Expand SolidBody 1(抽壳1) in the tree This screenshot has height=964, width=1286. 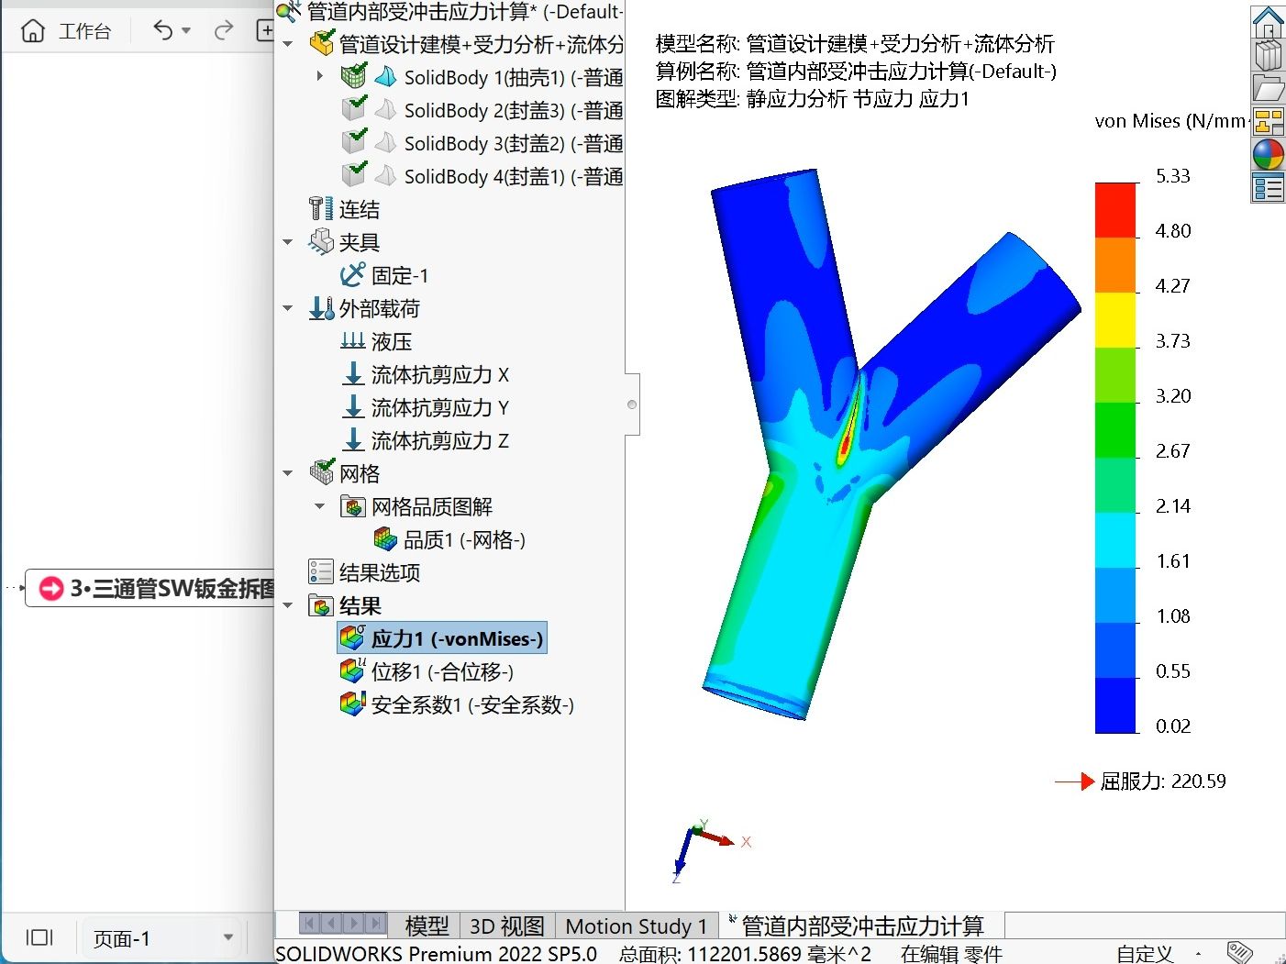pos(318,76)
